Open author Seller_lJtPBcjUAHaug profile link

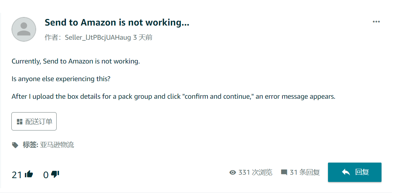[98, 38]
